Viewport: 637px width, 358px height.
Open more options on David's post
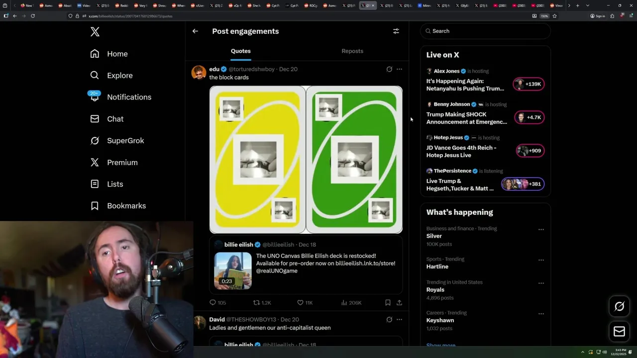pyautogui.click(x=399, y=319)
